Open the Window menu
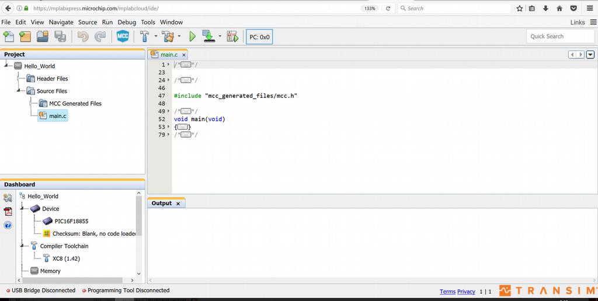 tap(171, 22)
